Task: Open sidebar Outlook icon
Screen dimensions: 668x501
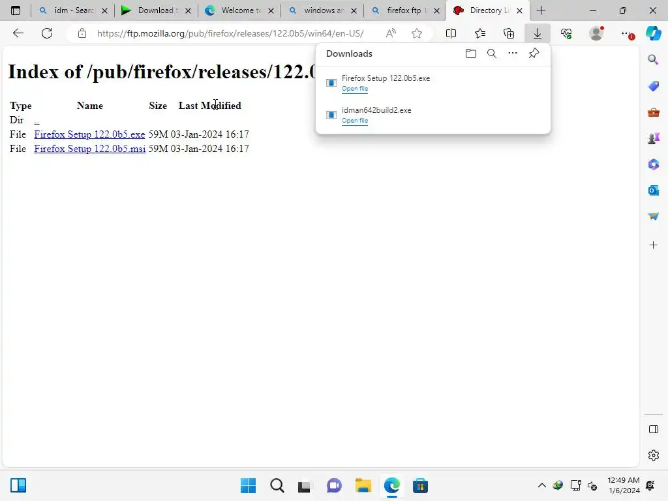Action: click(653, 190)
